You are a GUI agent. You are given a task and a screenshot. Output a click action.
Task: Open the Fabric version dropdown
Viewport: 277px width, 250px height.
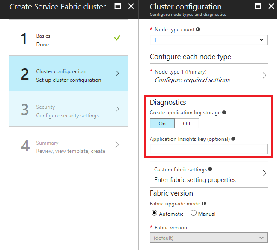point(208,238)
